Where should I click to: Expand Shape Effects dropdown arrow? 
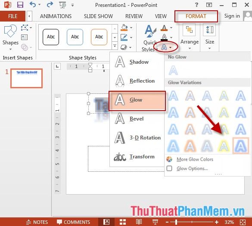131,47
